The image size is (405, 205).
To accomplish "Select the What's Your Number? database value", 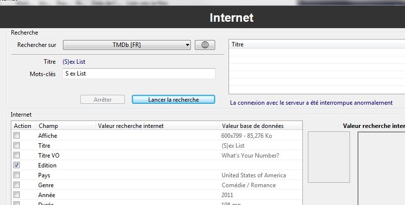I will 250,156.
